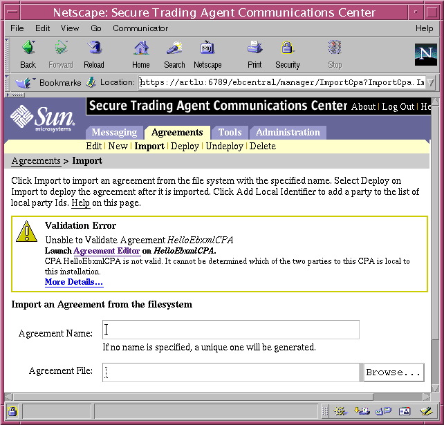Click the About link in header

pyautogui.click(x=363, y=106)
